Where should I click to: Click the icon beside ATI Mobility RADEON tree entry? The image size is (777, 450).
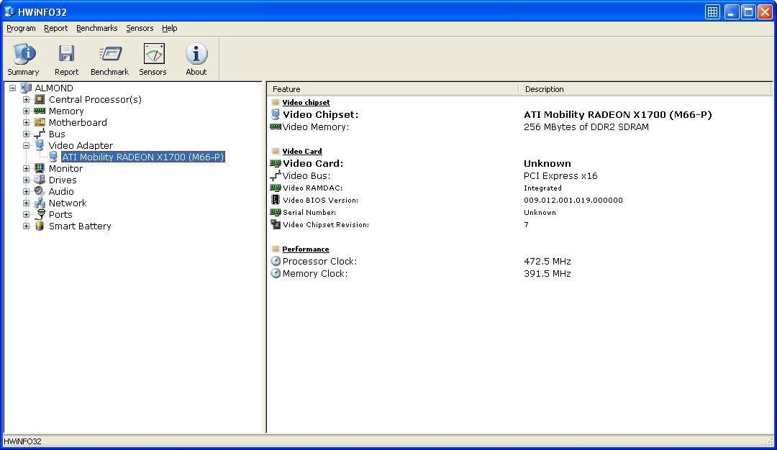click(53, 157)
